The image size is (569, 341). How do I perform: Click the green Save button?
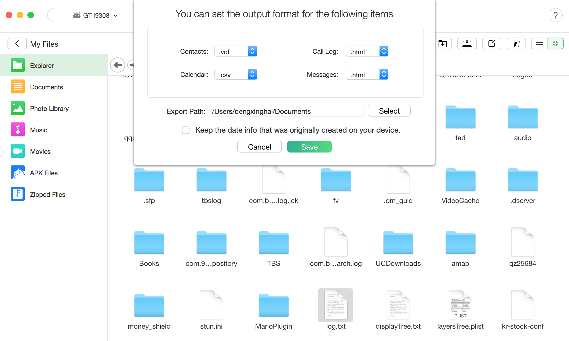click(x=309, y=147)
